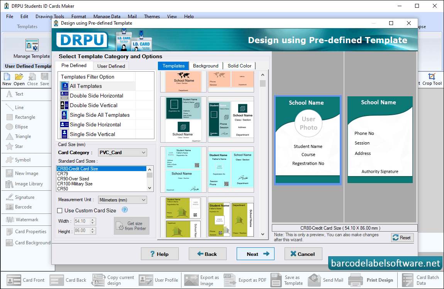
Task: Open the Themes menu
Action: coord(152,17)
